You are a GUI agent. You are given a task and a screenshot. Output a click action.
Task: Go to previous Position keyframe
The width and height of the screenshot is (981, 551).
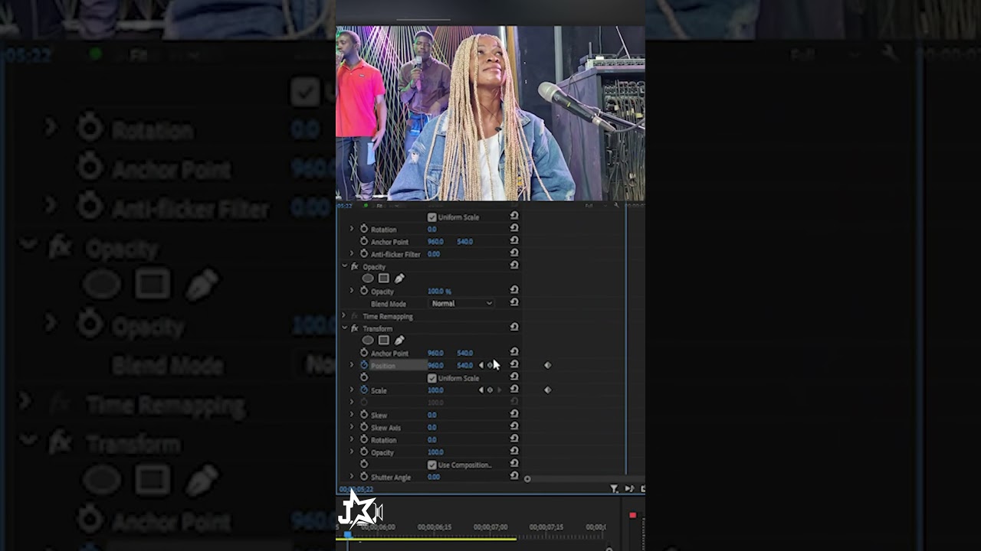481,366
